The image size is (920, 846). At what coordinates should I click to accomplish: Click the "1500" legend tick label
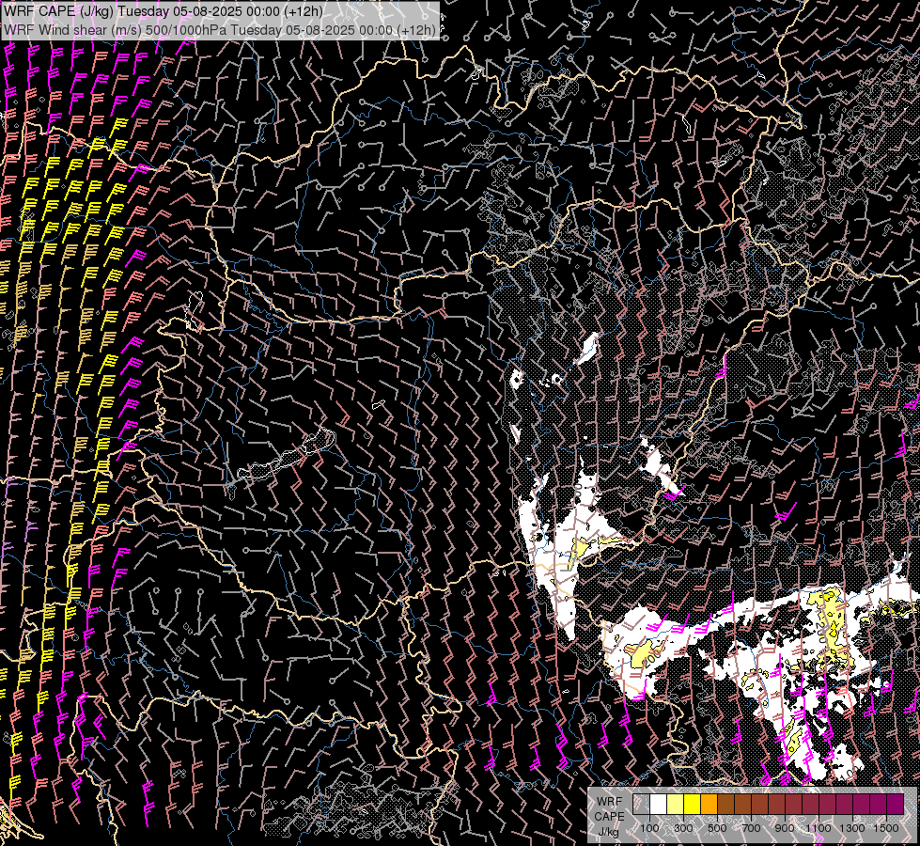(886, 828)
